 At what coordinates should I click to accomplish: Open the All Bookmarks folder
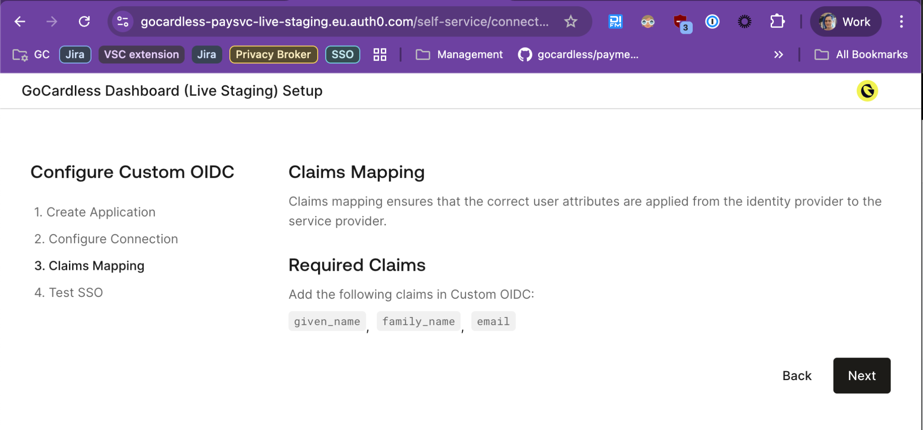click(861, 54)
